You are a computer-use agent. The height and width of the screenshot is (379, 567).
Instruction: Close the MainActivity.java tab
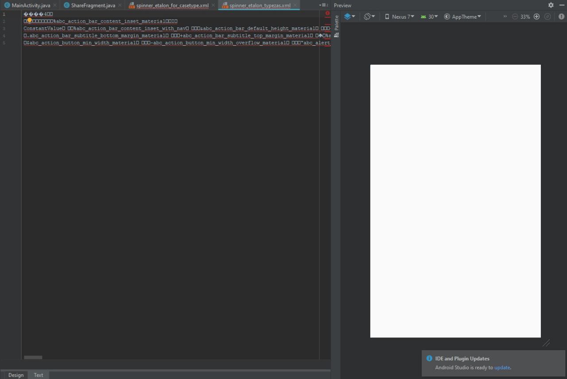click(54, 5)
